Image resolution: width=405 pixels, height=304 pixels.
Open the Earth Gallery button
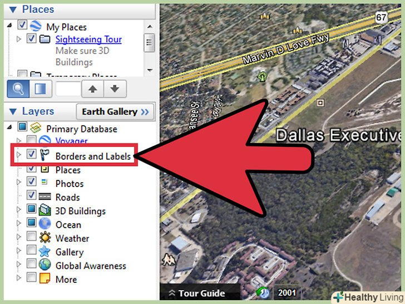tap(115, 112)
